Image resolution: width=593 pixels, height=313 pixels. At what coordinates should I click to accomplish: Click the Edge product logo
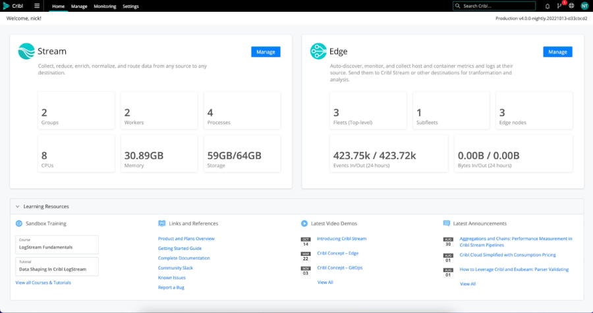click(318, 51)
